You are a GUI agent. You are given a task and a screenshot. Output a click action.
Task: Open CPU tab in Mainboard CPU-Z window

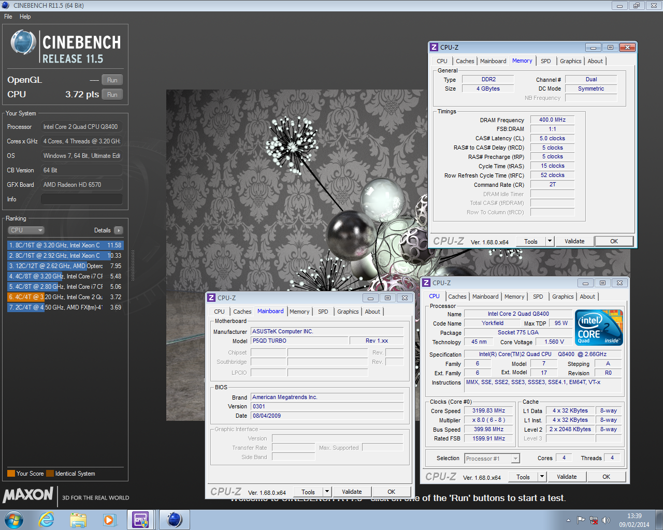coord(220,312)
